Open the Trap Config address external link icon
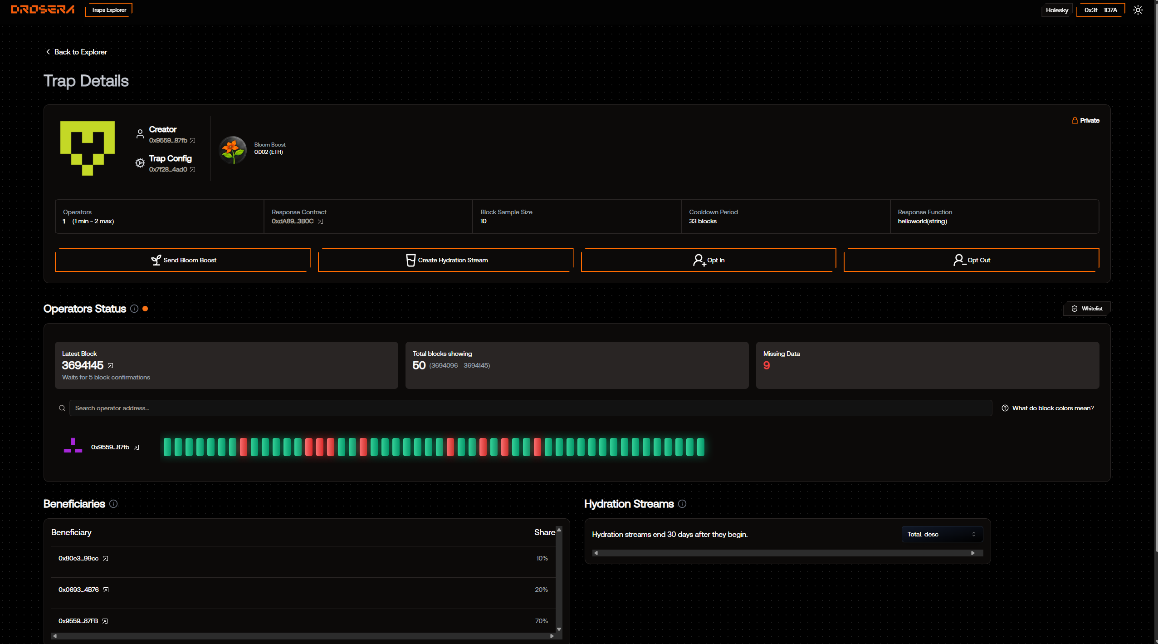1158x644 pixels. pyautogui.click(x=193, y=170)
